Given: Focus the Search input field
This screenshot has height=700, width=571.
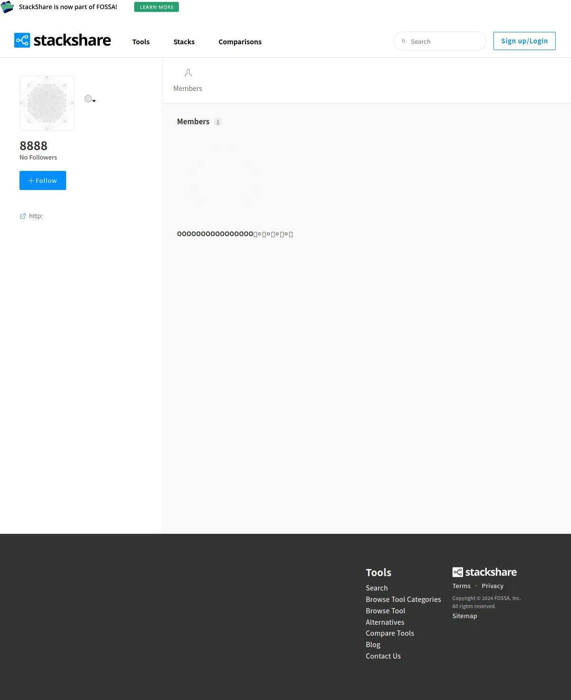Looking at the screenshot, I should pos(440,41).
